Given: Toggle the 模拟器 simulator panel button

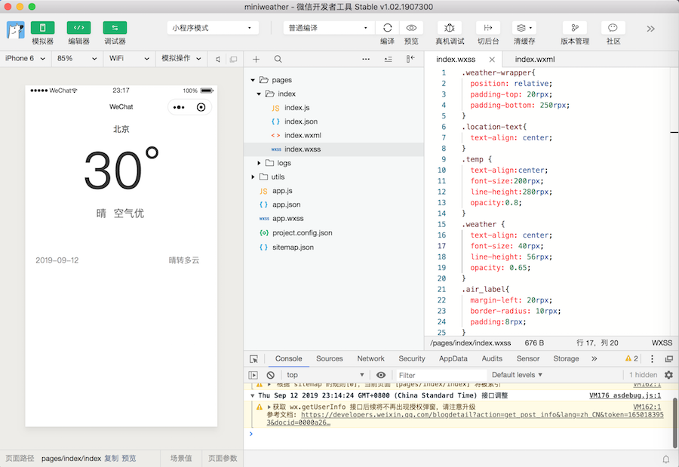Looking at the screenshot, I should click(x=42, y=28).
